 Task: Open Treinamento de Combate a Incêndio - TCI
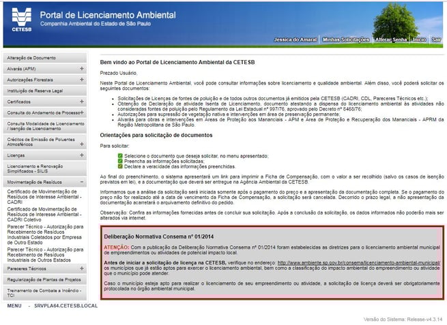coord(45,293)
